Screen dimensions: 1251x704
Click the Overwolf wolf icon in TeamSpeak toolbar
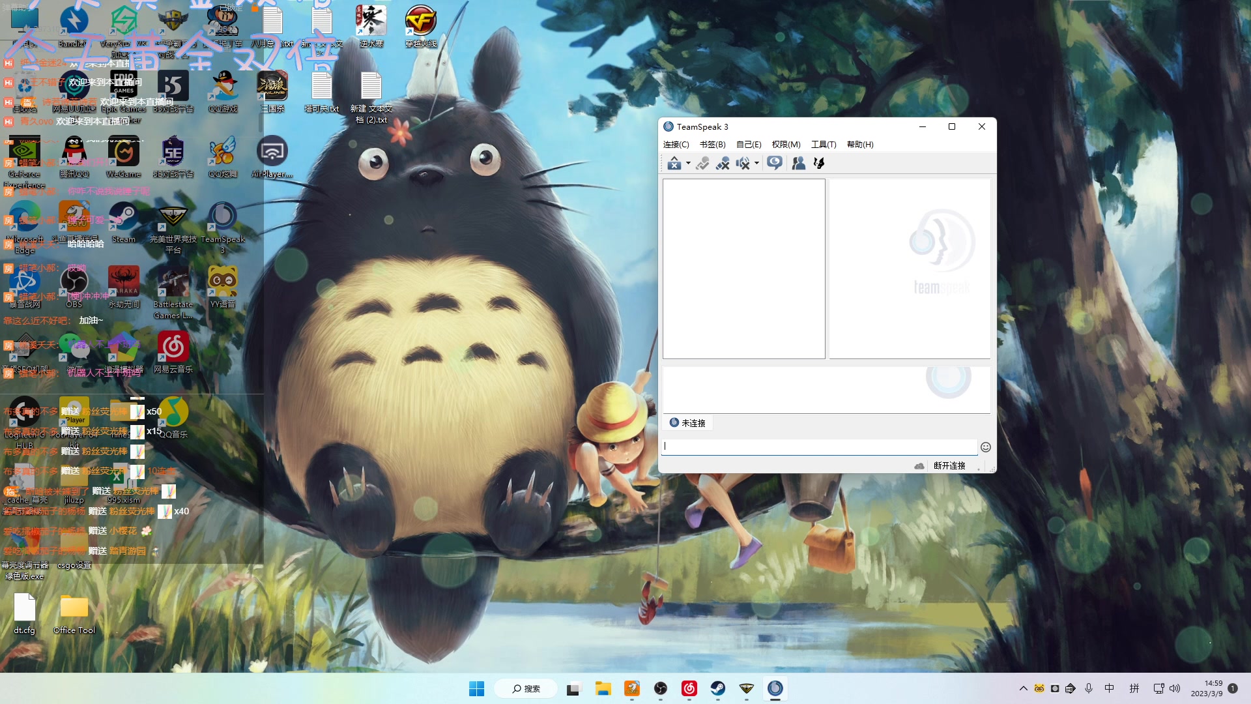(x=819, y=164)
